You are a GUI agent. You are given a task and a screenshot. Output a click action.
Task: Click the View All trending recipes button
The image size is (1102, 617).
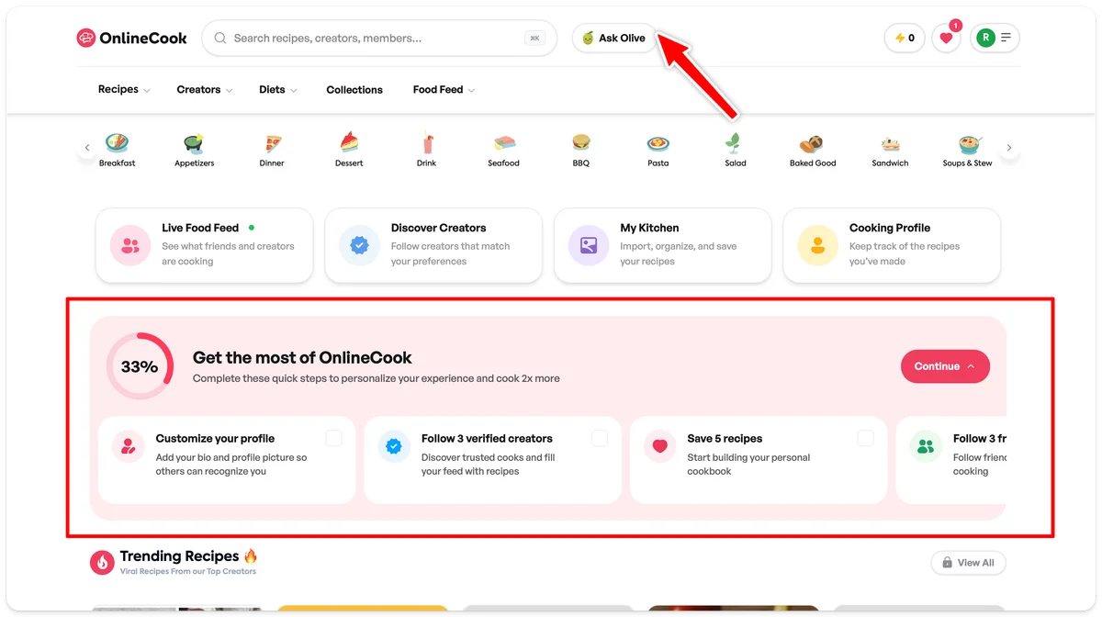pyautogui.click(x=969, y=563)
